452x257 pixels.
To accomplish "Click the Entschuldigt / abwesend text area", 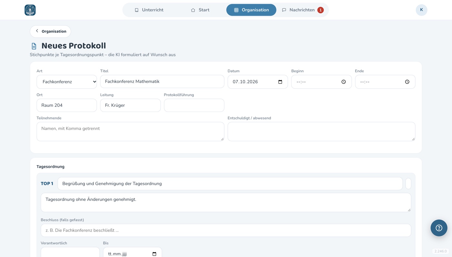I will (321, 132).
